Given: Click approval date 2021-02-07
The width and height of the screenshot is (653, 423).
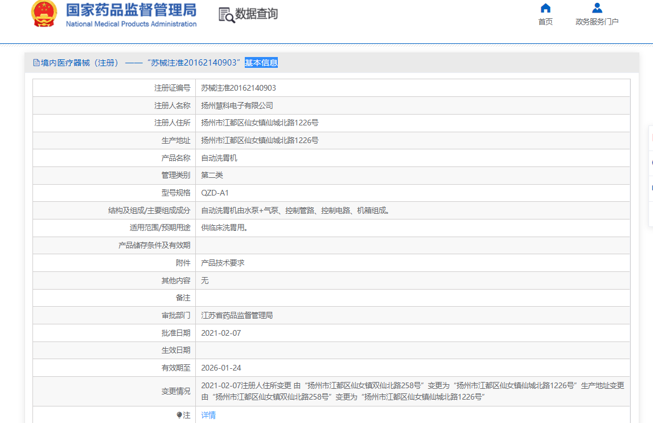Looking at the screenshot, I should [x=221, y=333].
